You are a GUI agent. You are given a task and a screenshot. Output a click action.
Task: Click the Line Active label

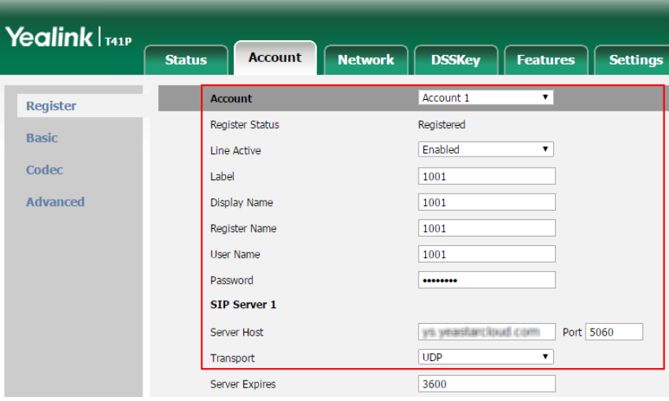coord(235,150)
